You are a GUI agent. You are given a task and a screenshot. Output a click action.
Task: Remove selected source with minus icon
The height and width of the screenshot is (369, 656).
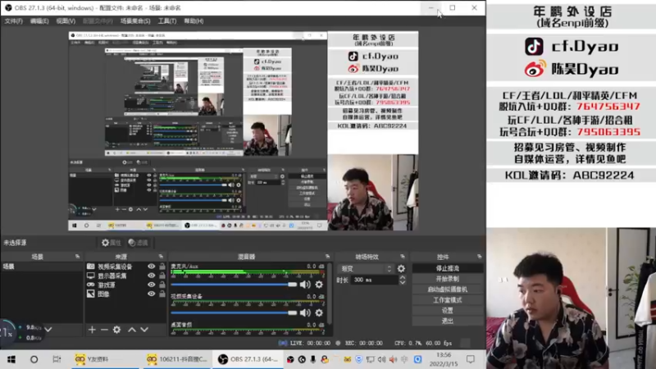(104, 330)
